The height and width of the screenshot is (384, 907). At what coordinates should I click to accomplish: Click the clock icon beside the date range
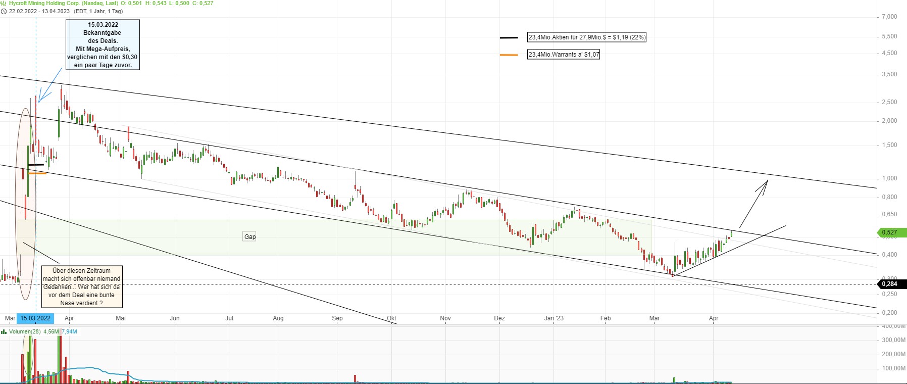pos(4,11)
